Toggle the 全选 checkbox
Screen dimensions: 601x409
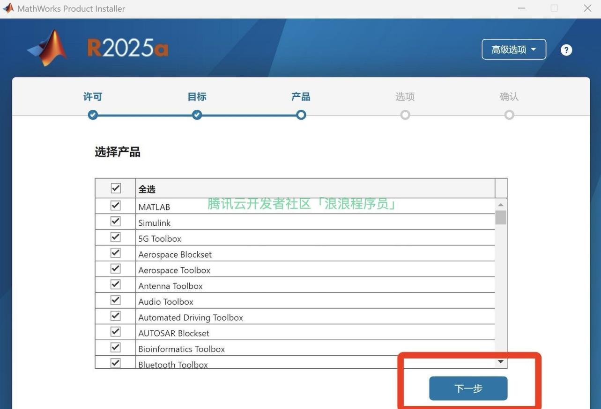[x=116, y=188]
